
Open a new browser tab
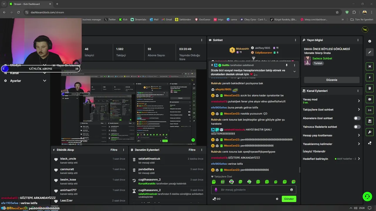point(57,4)
